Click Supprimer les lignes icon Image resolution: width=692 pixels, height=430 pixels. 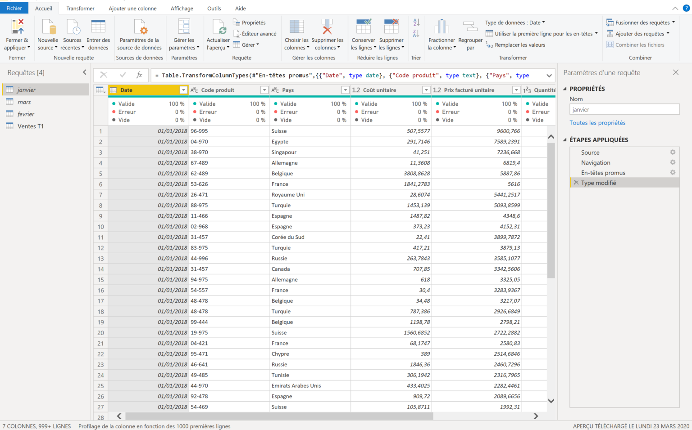(391, 27)
